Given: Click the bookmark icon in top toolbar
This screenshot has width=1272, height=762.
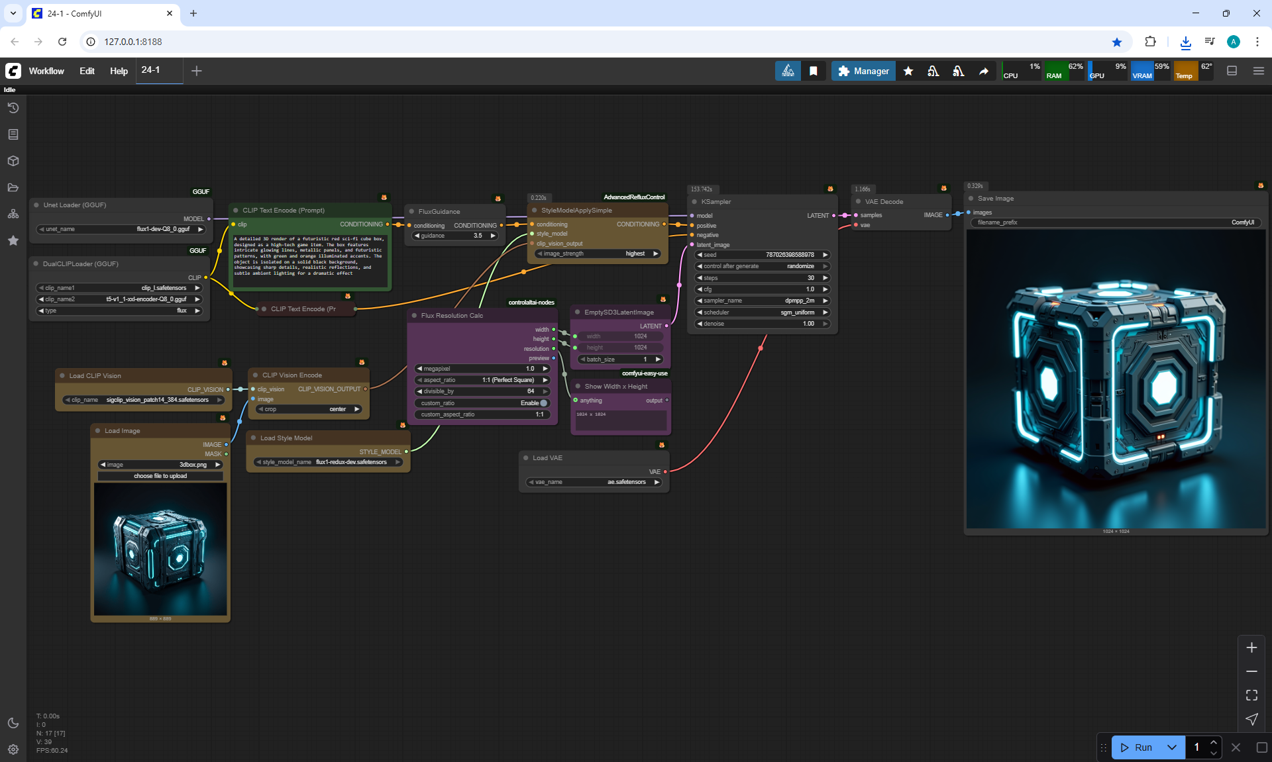Looking at the screenshot, I should tap(813, 71).
